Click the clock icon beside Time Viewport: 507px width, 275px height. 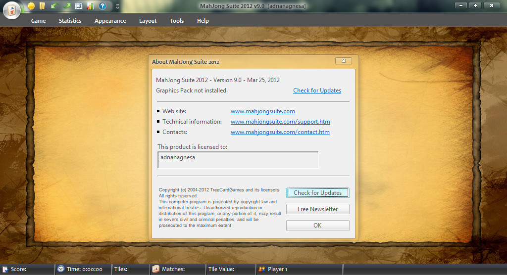click(61, 269)
